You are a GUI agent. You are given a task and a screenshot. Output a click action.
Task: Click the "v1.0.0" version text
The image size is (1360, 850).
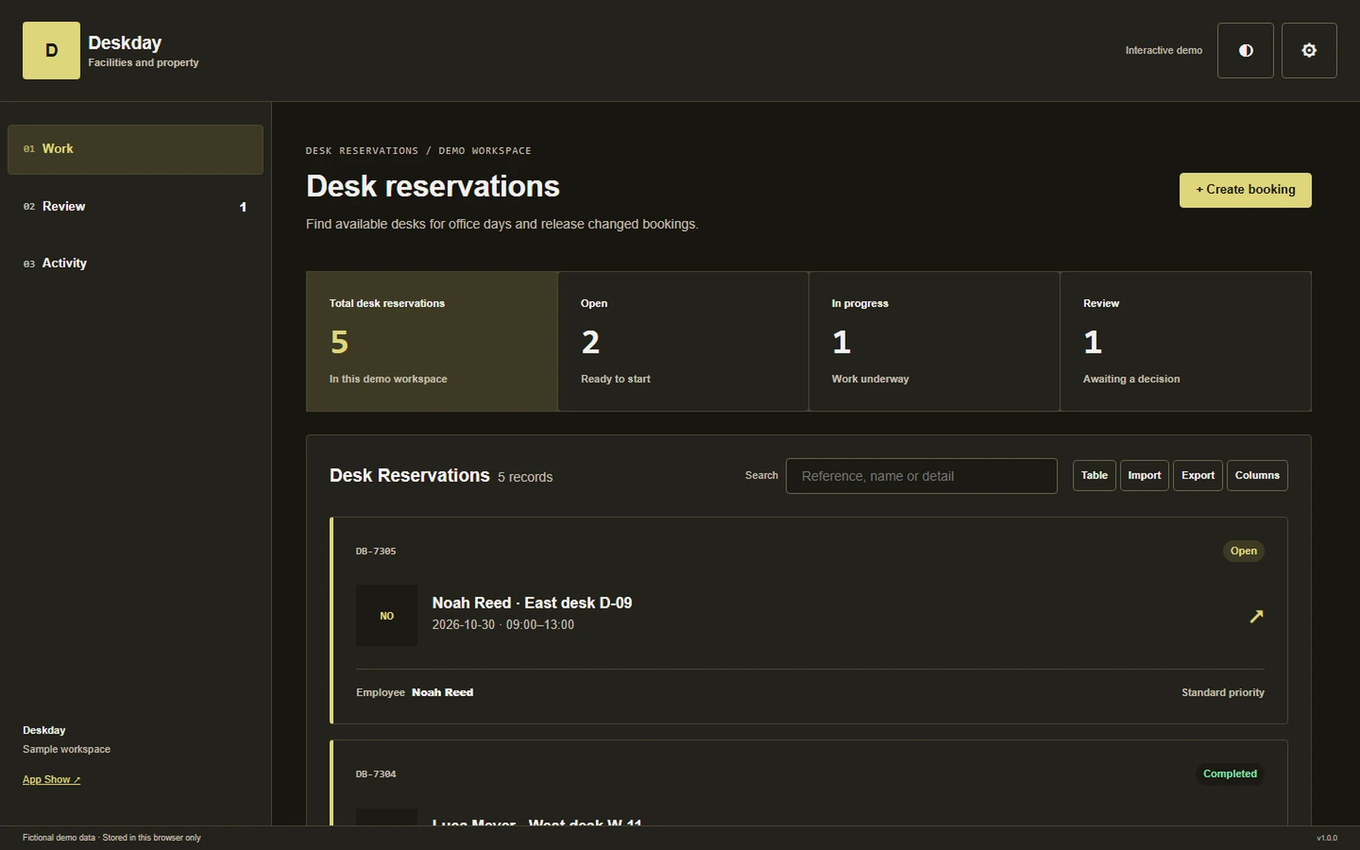click(x=1327, y=838)
